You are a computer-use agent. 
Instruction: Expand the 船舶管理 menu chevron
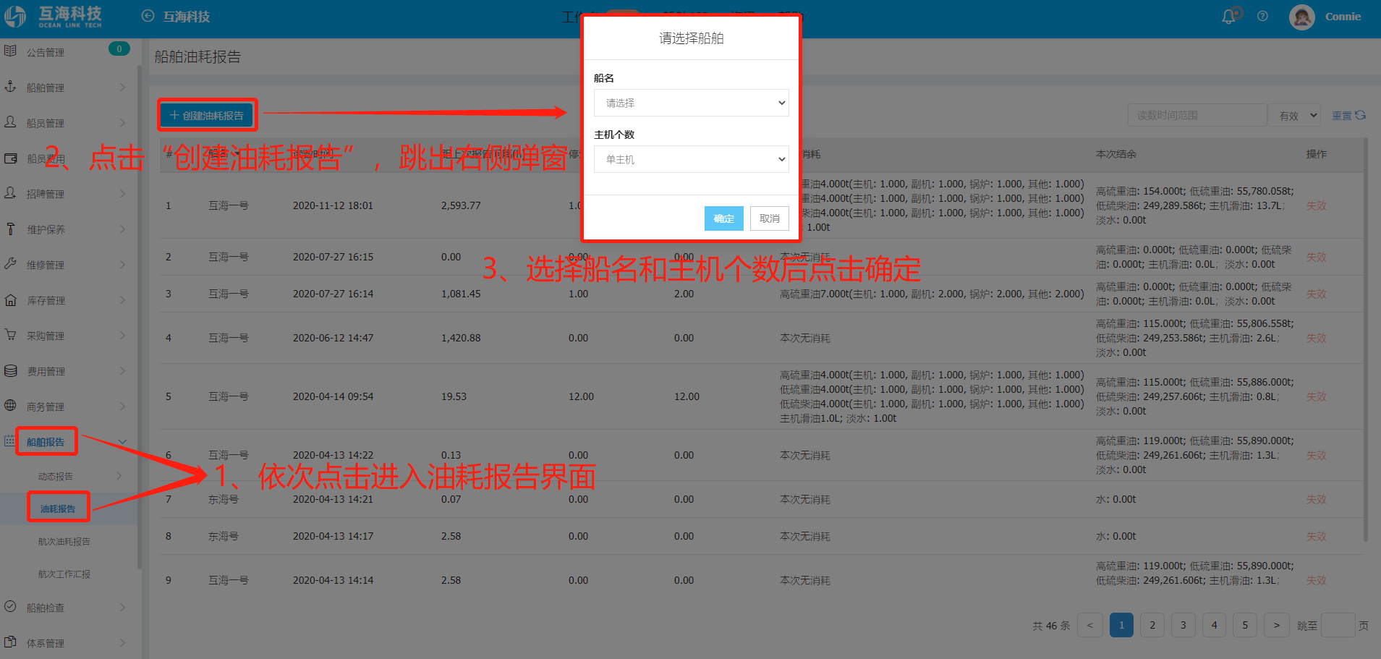tap(122, 88)
